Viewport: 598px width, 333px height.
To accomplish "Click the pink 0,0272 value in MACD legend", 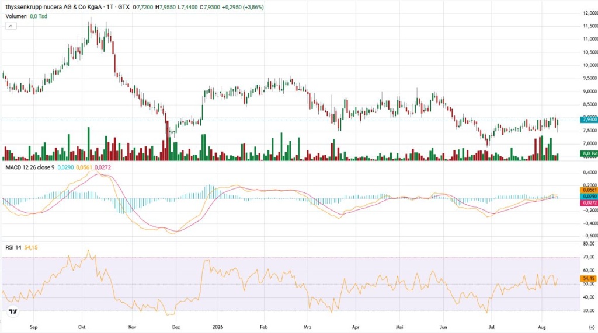I will (103, 167).
